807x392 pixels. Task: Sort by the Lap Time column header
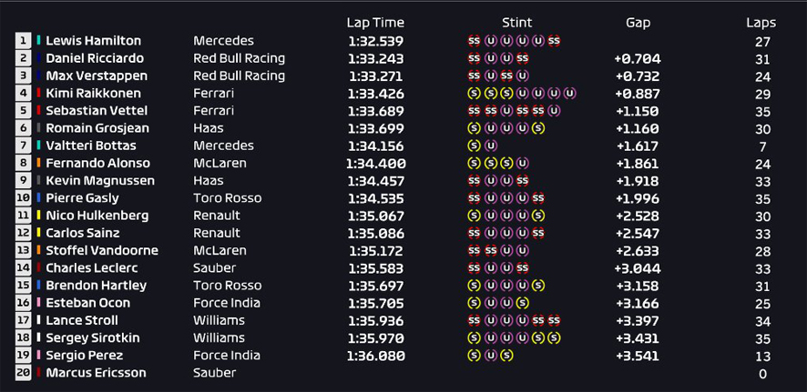click(x=375, y=23)
